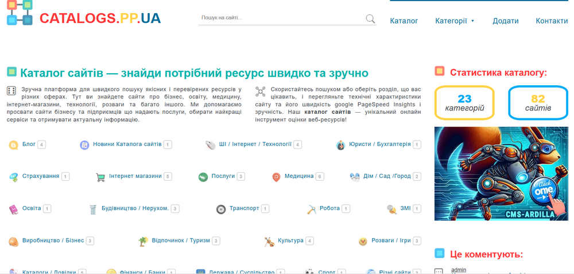Open the Додати menu item

tap(506, 21)
